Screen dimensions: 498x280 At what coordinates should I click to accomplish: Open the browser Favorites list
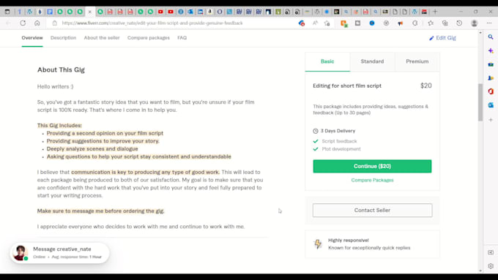(x=431, y=23)
